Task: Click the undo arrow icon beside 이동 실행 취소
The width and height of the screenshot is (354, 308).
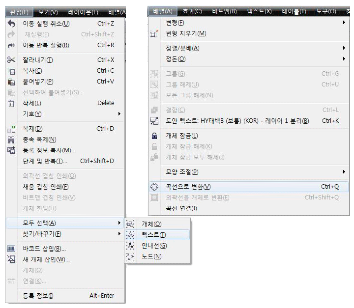Action: pyautogui.click(x=12, y=24)
